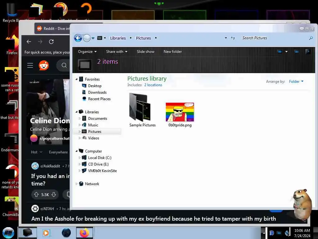Change the view using the view icon
Viewport: 318px width, 239px height.
(x=280, y=52)
